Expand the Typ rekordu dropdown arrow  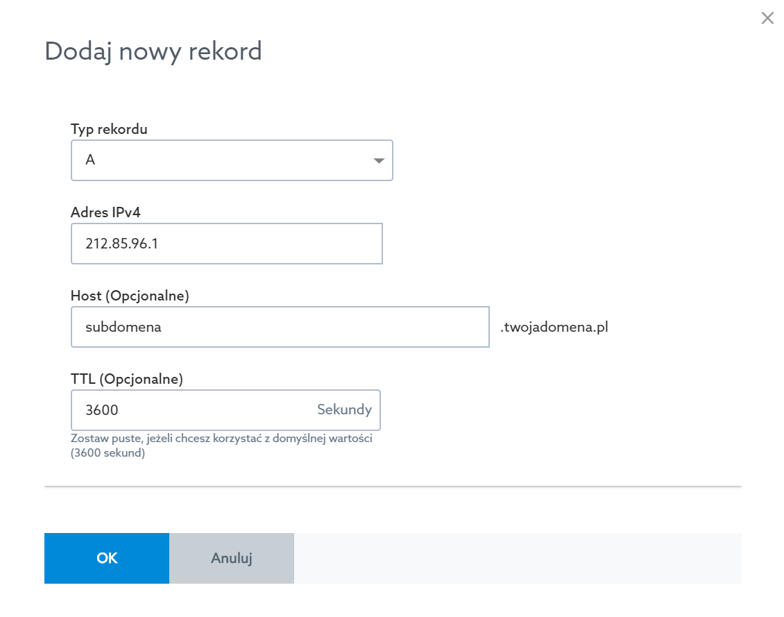click(379, 161)
